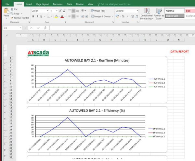Viewport: 195px width, 161px height.
Task: Switch to the Review tab
Action: [80, 4]
